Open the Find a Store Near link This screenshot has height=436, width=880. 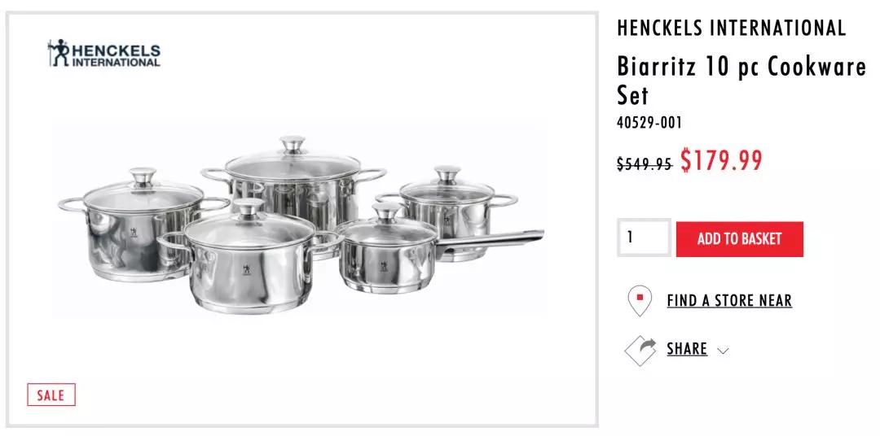[x=729, y=300]
